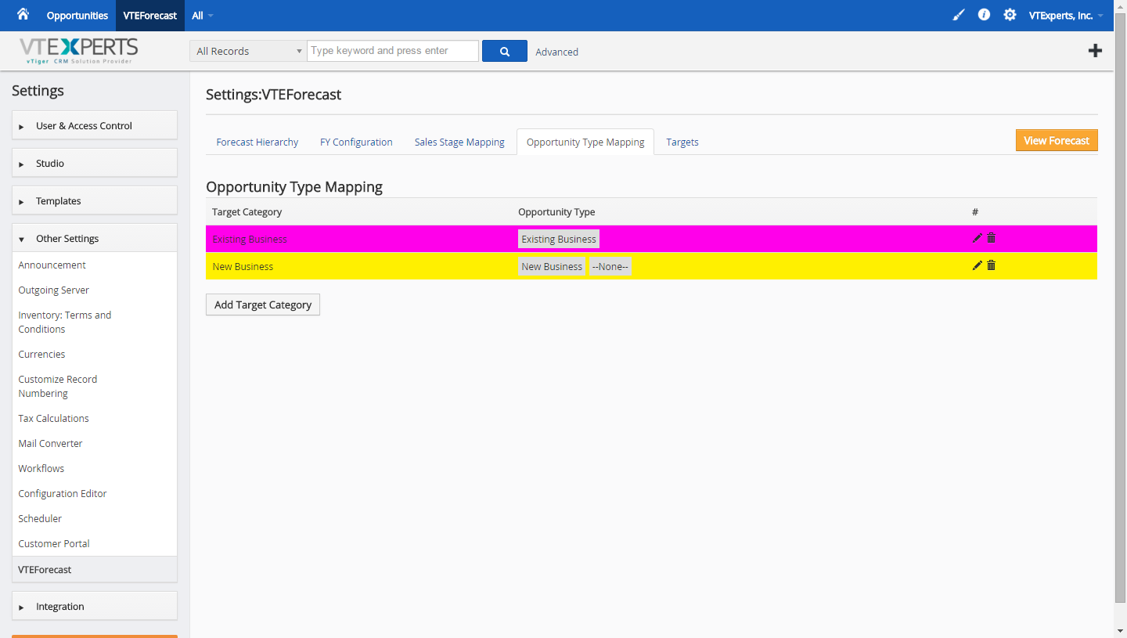Collapse the Other Settings section
This screenshot has width=1127, height=638.
[95, 238]
